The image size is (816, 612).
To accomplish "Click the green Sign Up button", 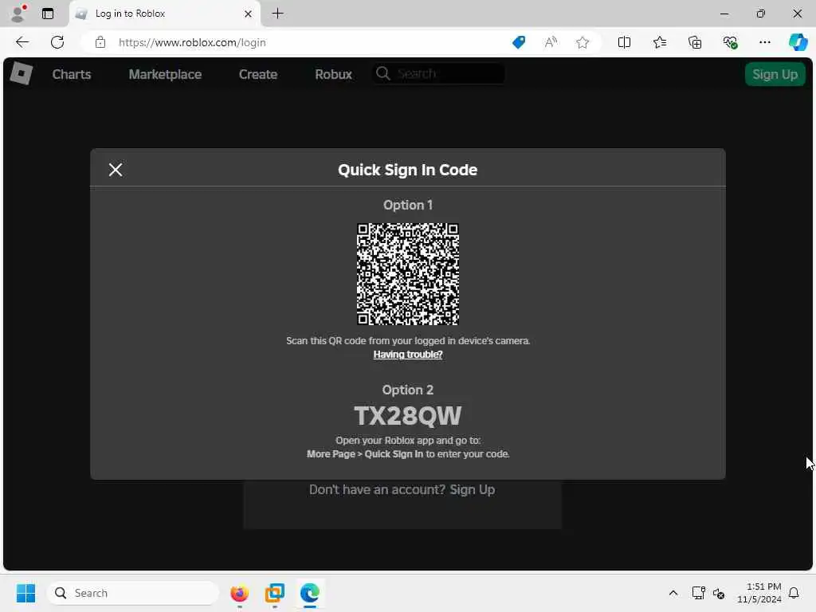I will (x=775, y=74).
